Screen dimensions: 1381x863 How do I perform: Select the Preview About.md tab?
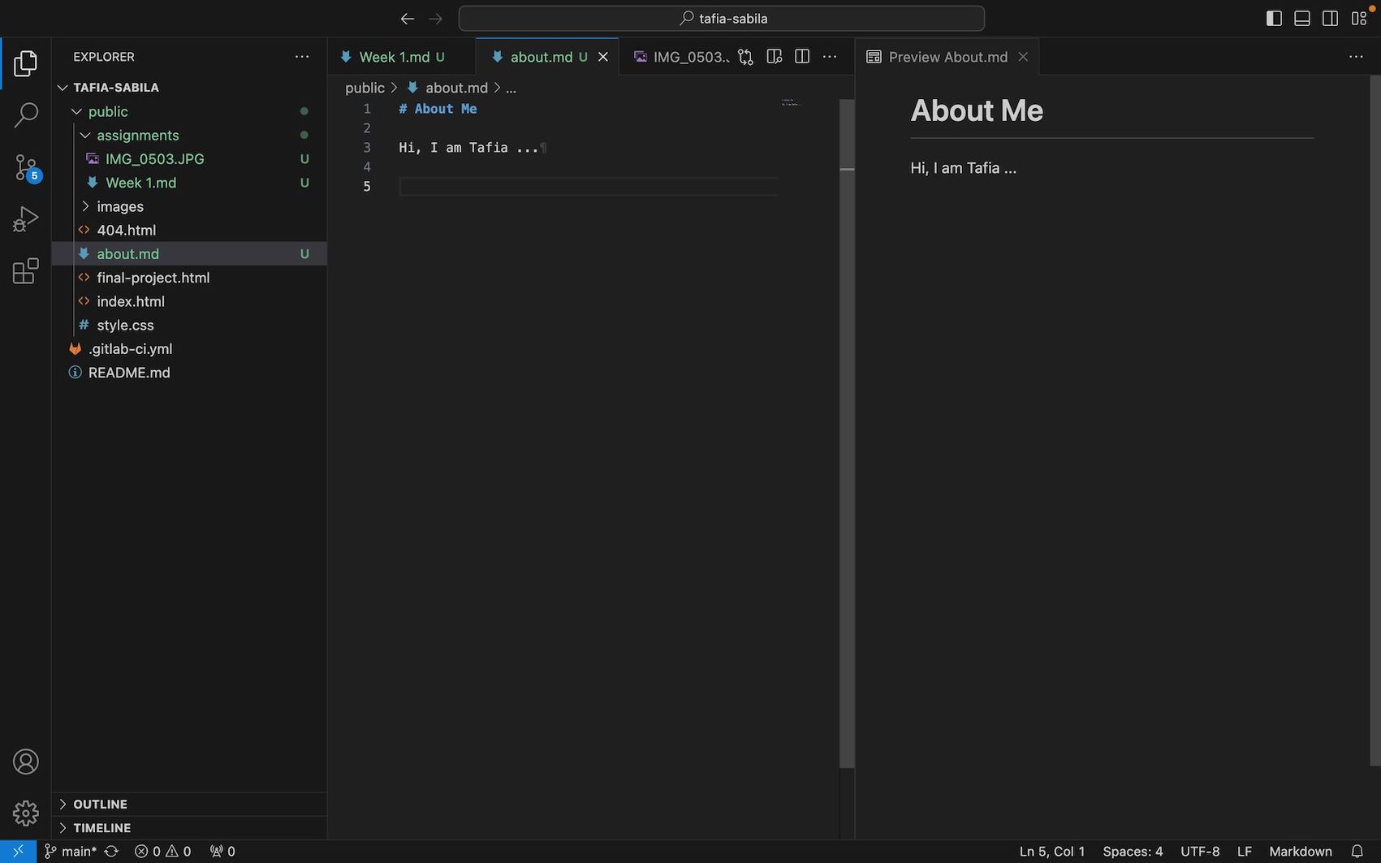[x=947, y=57]
